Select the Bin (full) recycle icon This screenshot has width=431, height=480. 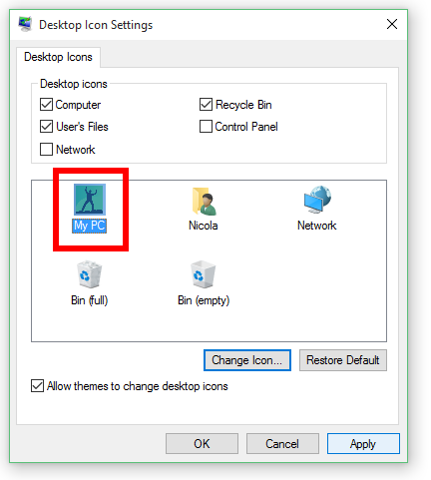coord(89,274)
